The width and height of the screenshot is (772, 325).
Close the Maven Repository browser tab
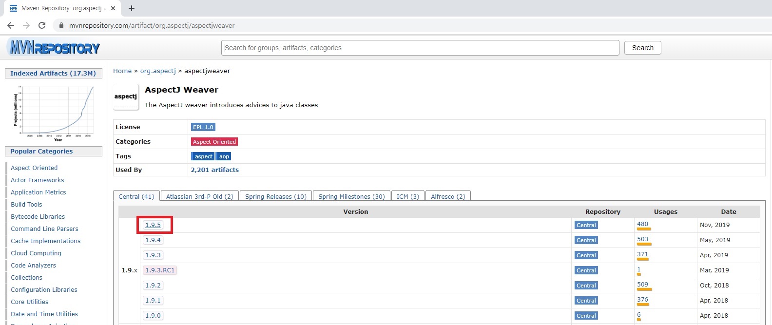tap(113, 8)
